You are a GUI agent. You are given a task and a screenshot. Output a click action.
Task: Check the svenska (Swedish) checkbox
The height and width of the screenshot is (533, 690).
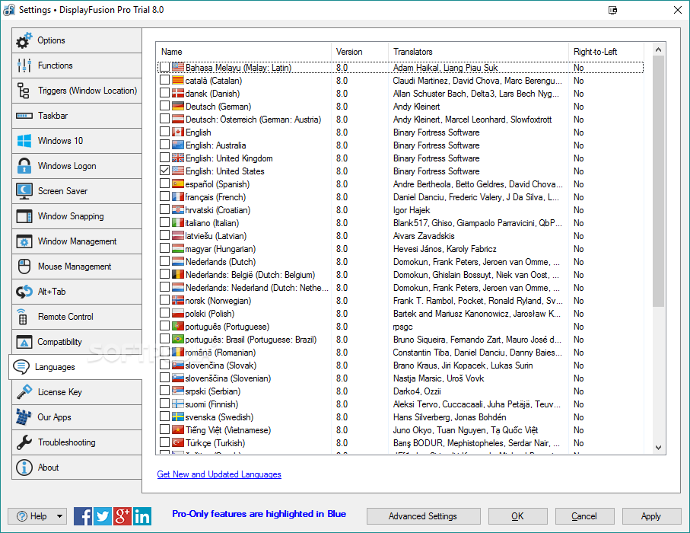164,417
